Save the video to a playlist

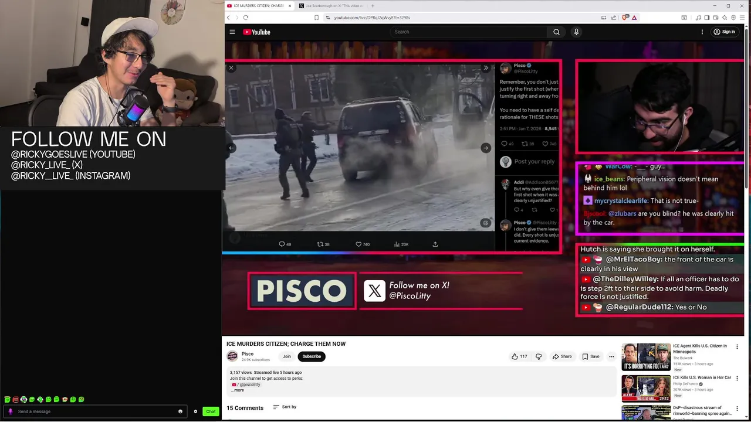[x=591, y=356]
